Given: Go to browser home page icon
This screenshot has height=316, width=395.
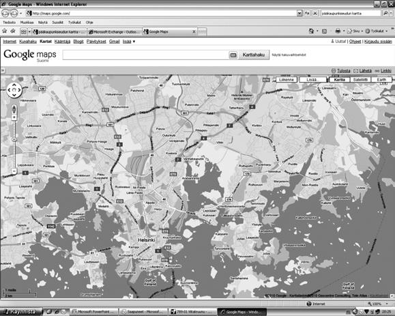Looking at the screenshot, I should click(x=311, y=31).
